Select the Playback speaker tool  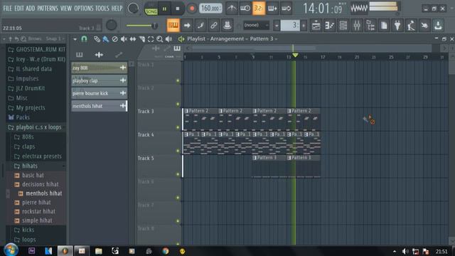[x=168, y=39]
